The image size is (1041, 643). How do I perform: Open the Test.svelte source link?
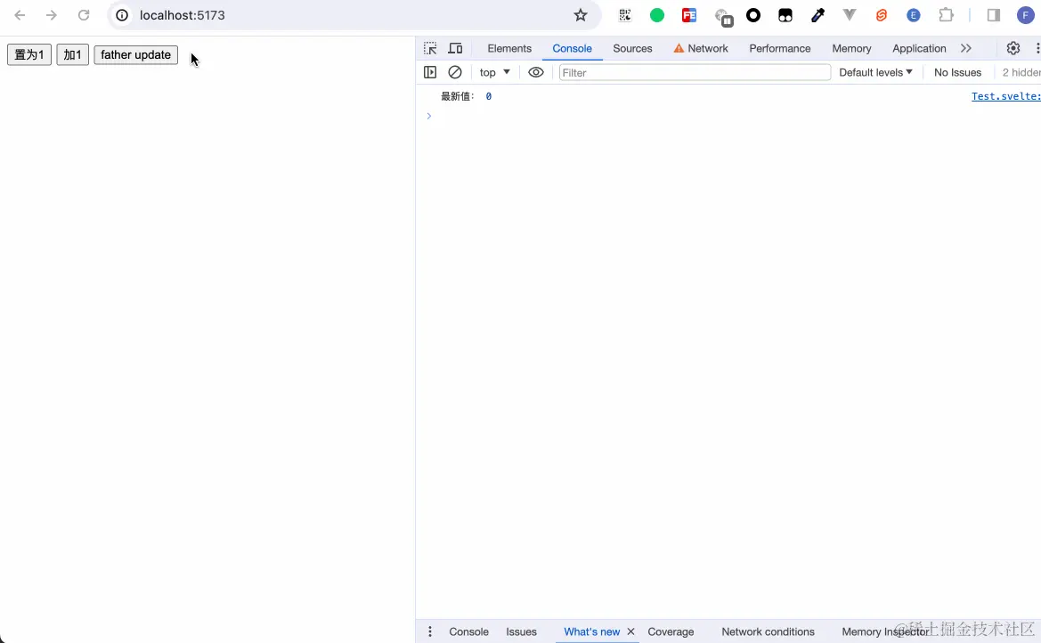pyautogui.click(x=1005, y=96)
